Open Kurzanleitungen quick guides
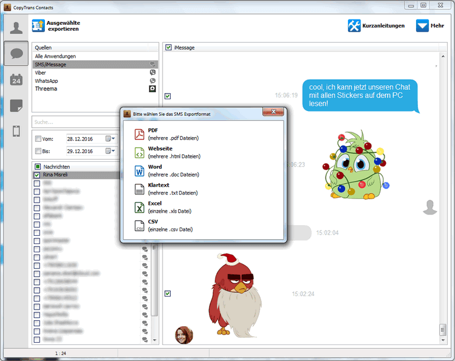455x361 pixels. click(376, 26)
